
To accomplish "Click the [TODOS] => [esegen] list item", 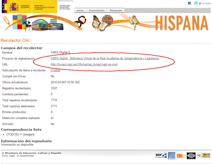I will tap(20, 134).
